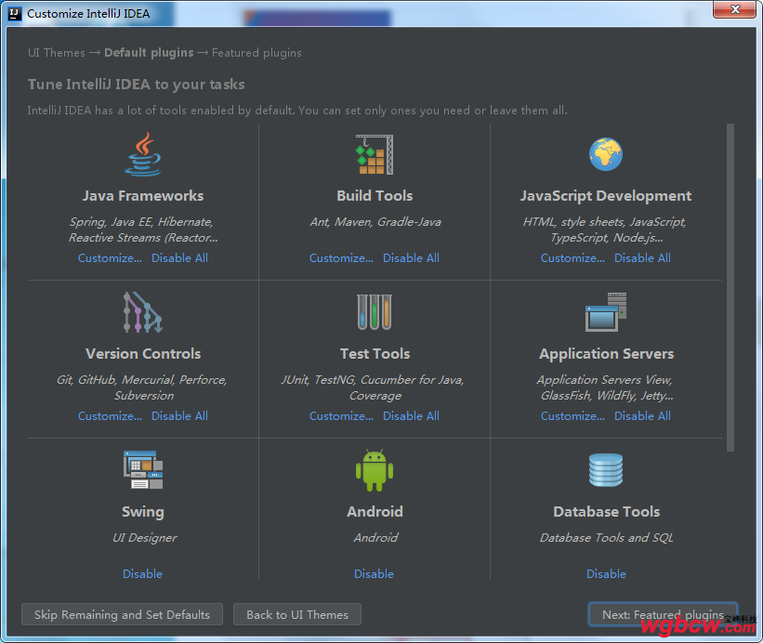Proceed to Next: Featured plugins
Viewport: 763px width, 643px height.
(x=663, y=614)
